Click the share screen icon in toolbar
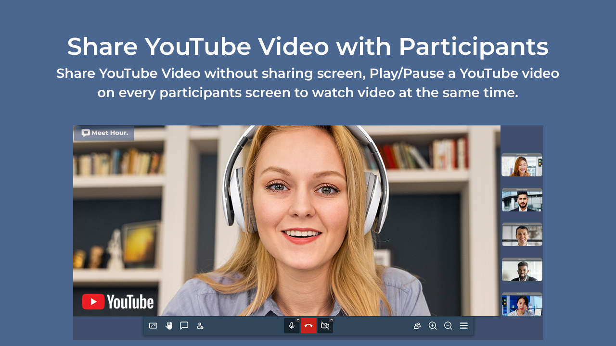 pos(153,326)
